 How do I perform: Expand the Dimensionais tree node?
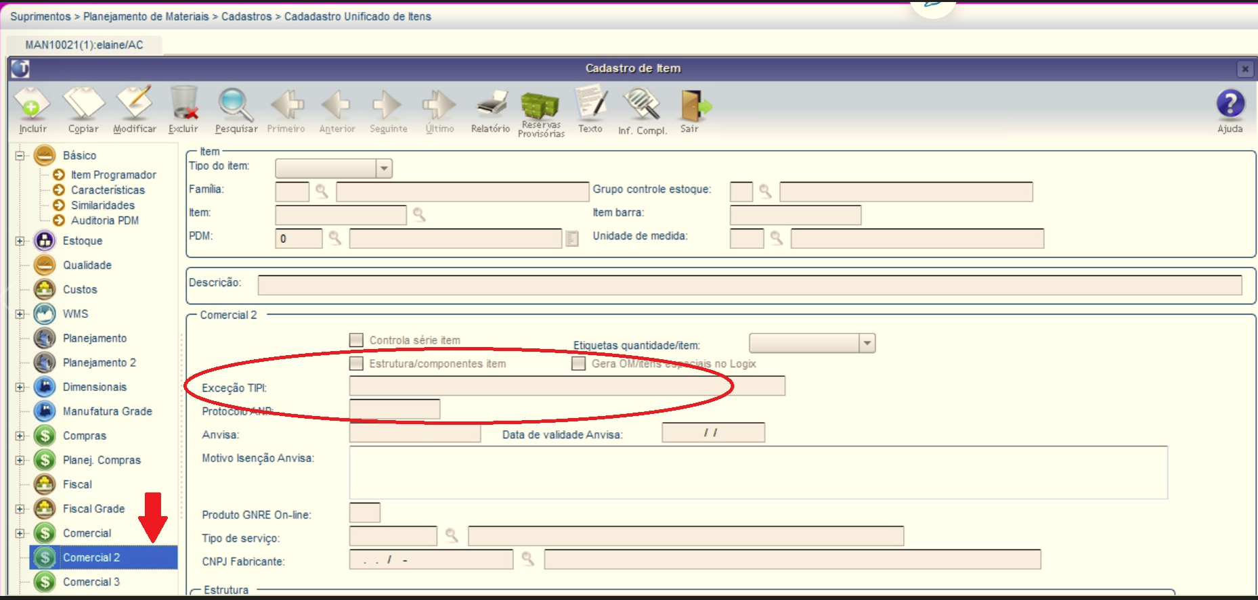tap(20, 387)
